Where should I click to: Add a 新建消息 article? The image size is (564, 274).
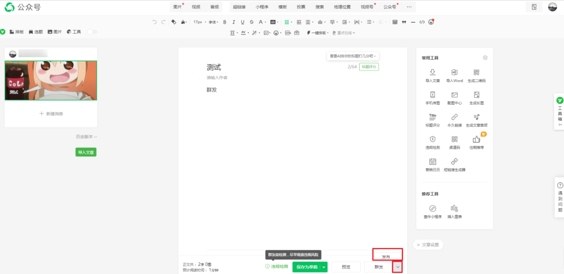point(51,114)
